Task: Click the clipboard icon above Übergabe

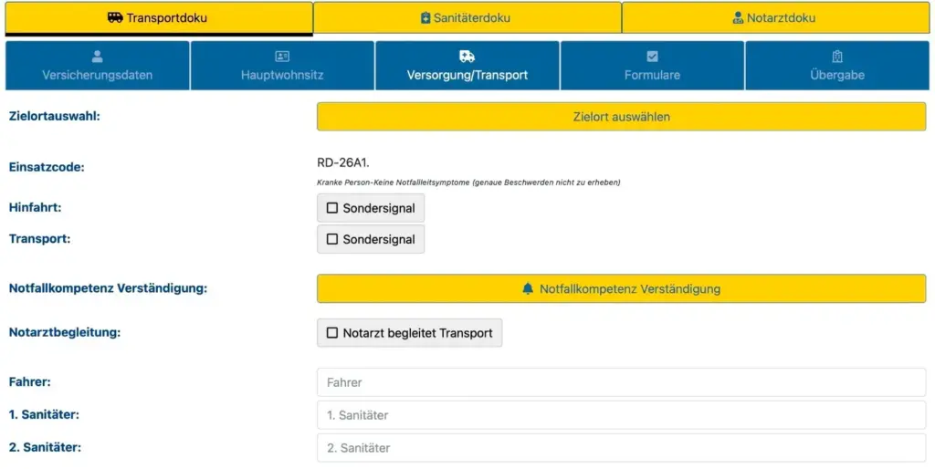Action: click(837, 57)
